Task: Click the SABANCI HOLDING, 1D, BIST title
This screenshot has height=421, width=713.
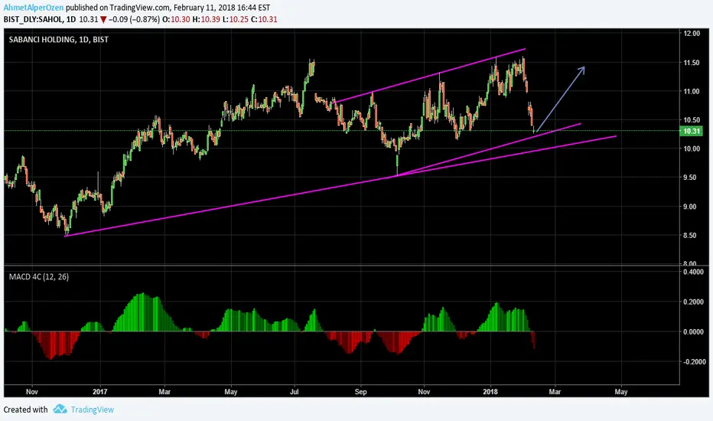Action: click(x=59, y=40)
